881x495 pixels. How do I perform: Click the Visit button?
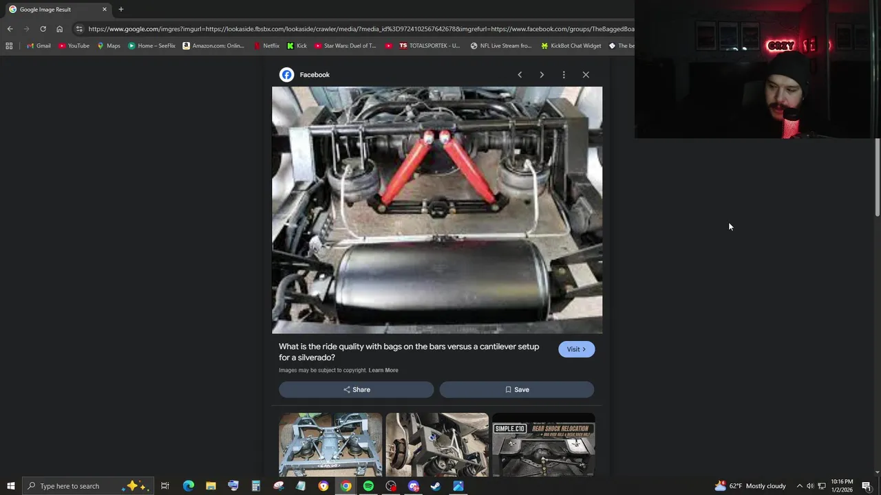click(x=576, y=349)
